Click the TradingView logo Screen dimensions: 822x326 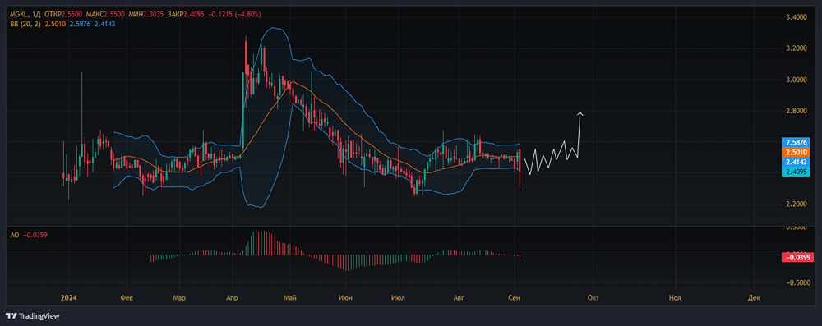[x=33, y=315]
